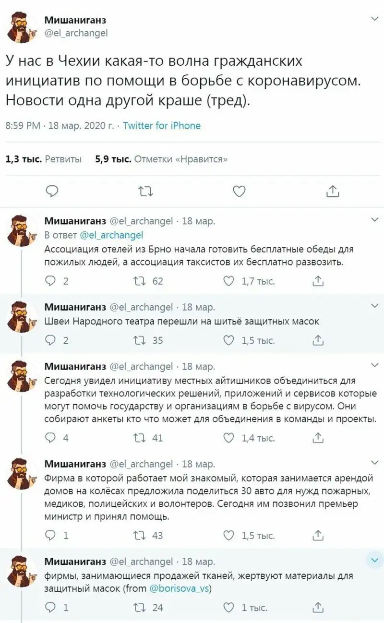Image resolution: width=384 pixels, height=623 pixels.
Task: Retweet the main thread tweet
Action: pos(145,192)
